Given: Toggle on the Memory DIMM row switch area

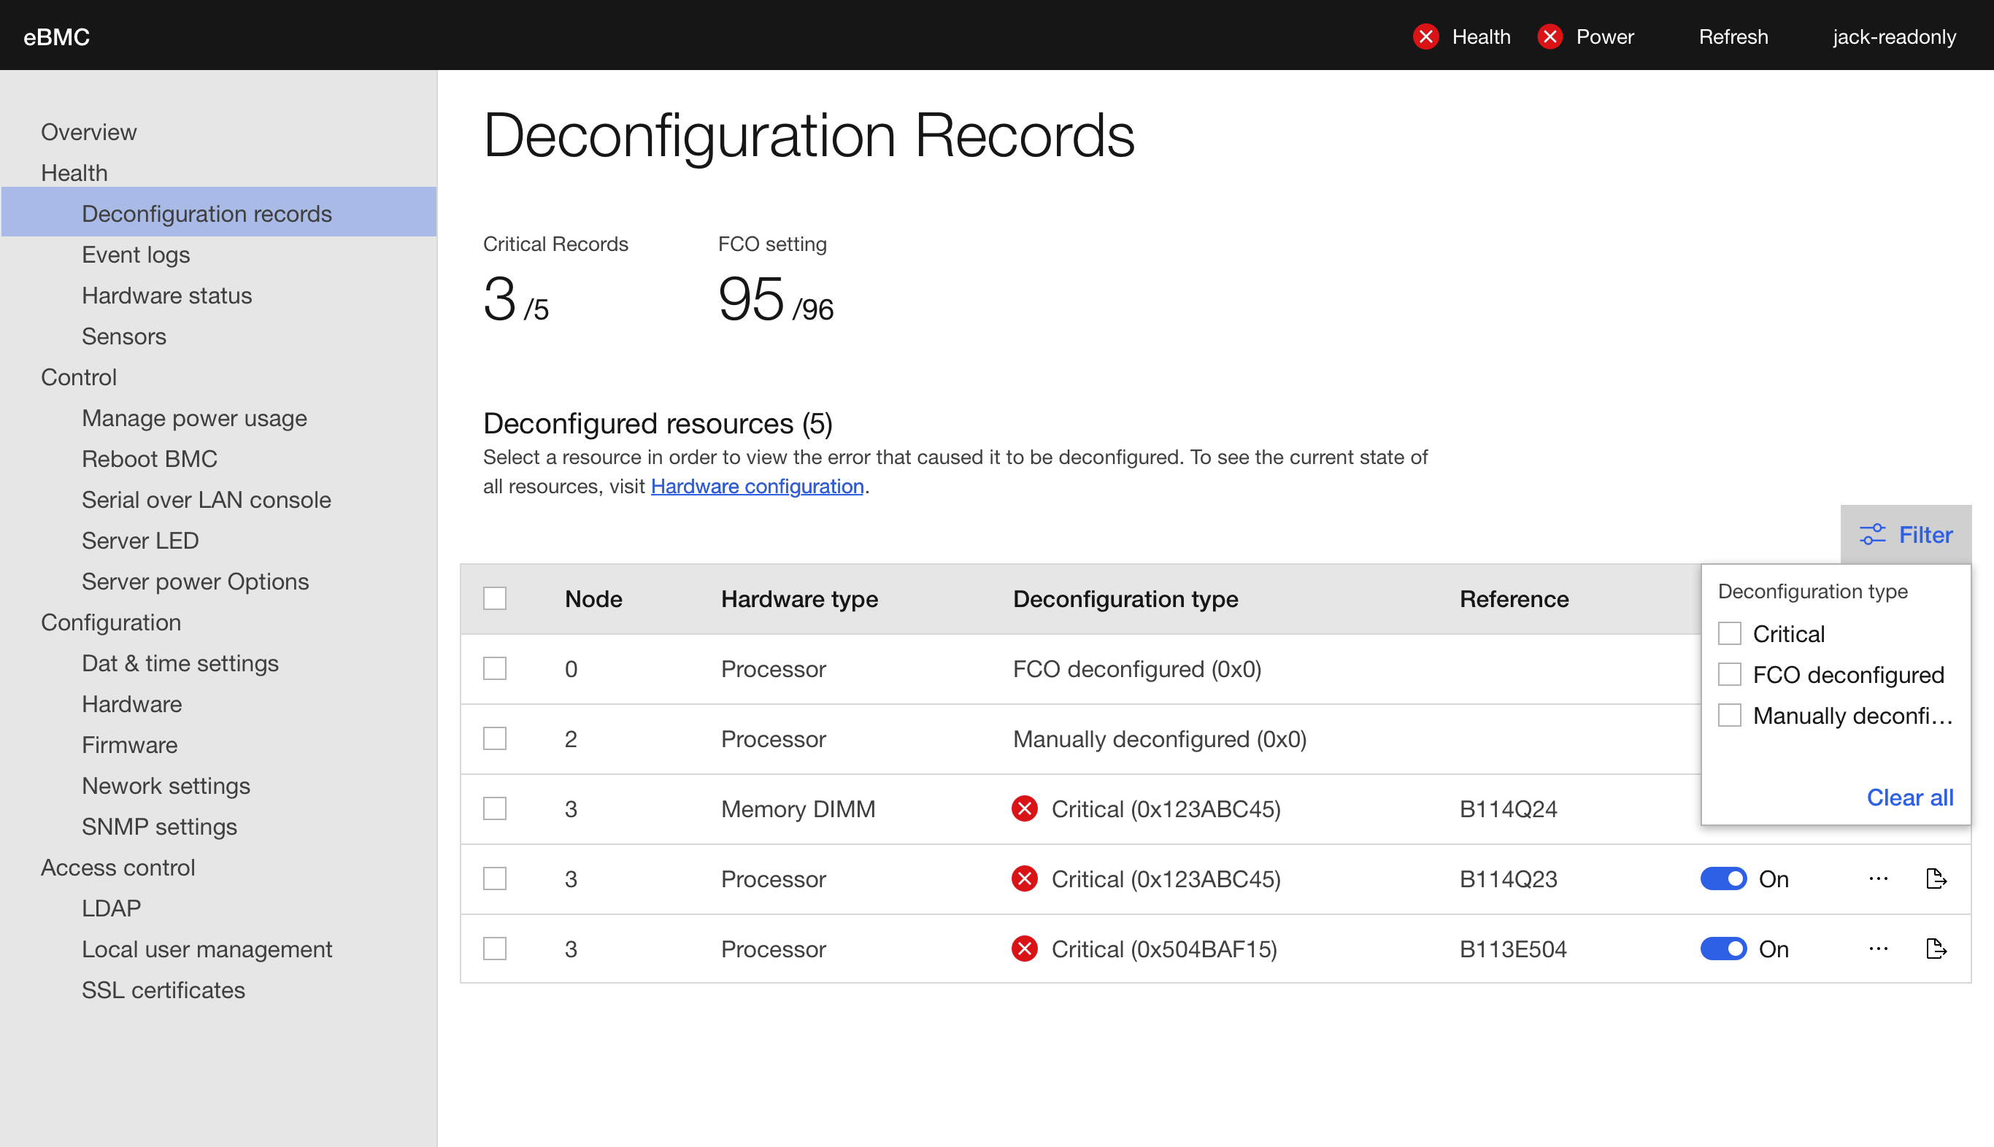Looking at the screenshot, I should tap(1724, 808).
